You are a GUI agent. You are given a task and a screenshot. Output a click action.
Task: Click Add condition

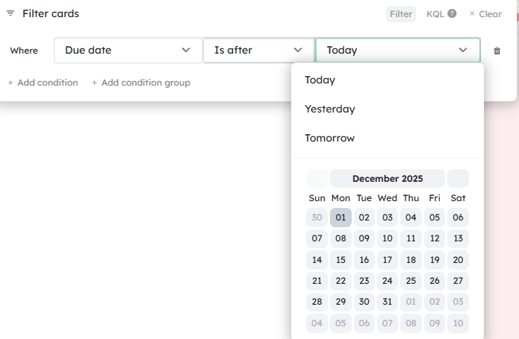click(43, 83)
